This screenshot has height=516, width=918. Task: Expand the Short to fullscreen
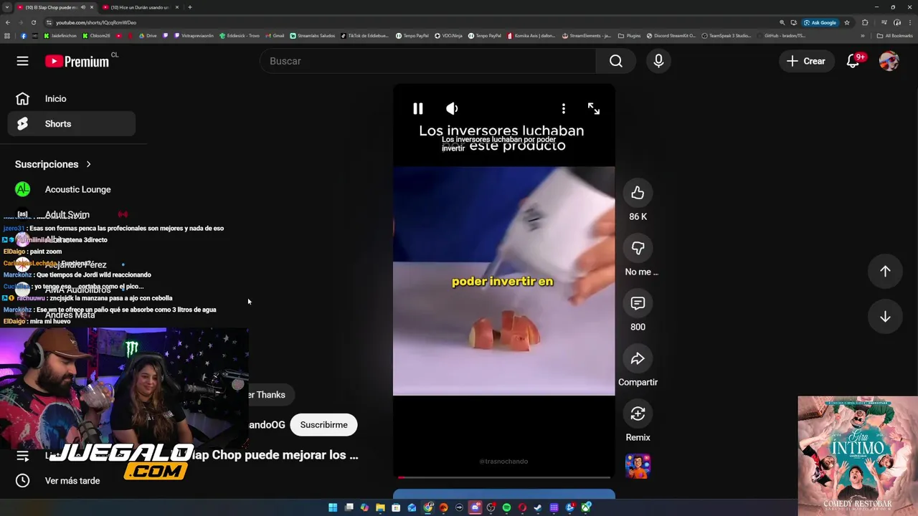pyautogui.click(x=594, y=108)
